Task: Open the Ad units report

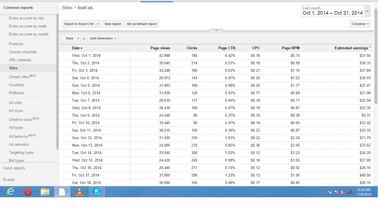Action: 15,103
